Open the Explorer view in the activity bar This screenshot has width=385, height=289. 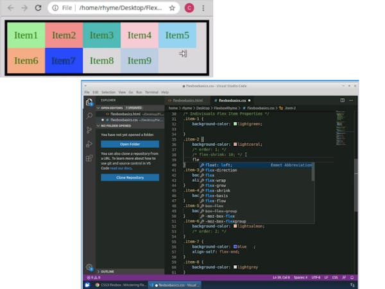point(89,102)
